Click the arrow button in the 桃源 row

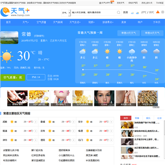[36, 131]
